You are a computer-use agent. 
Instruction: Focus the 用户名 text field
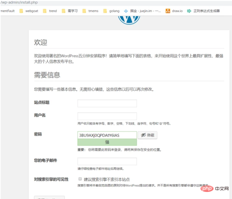pos(107,116)
